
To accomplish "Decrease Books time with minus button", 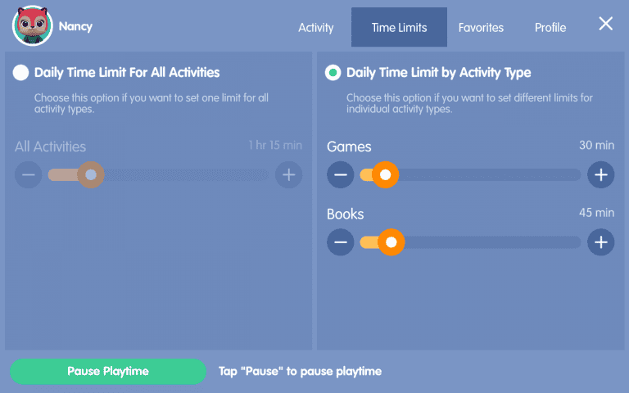I will tap(340, 242).
